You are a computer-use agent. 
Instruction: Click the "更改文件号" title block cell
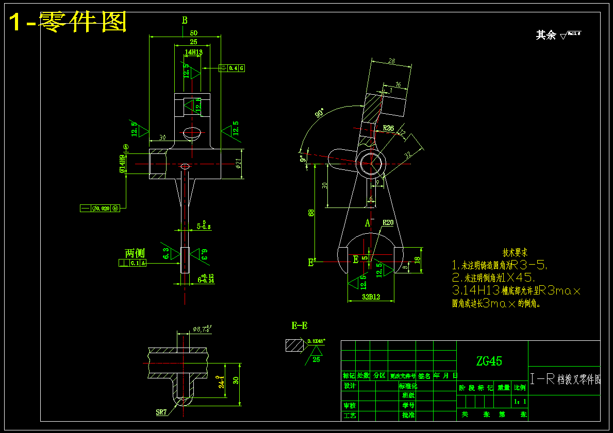coord(402,376)
